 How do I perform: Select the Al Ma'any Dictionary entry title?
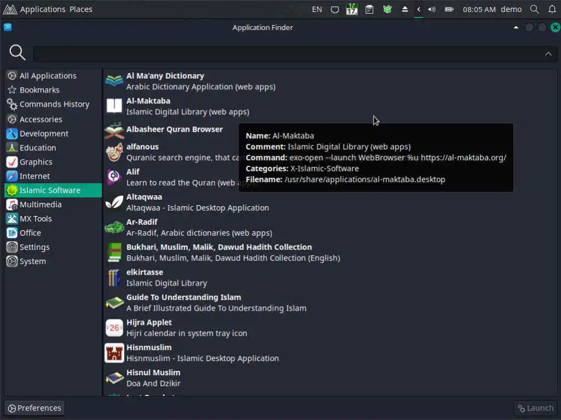[165, 75]
